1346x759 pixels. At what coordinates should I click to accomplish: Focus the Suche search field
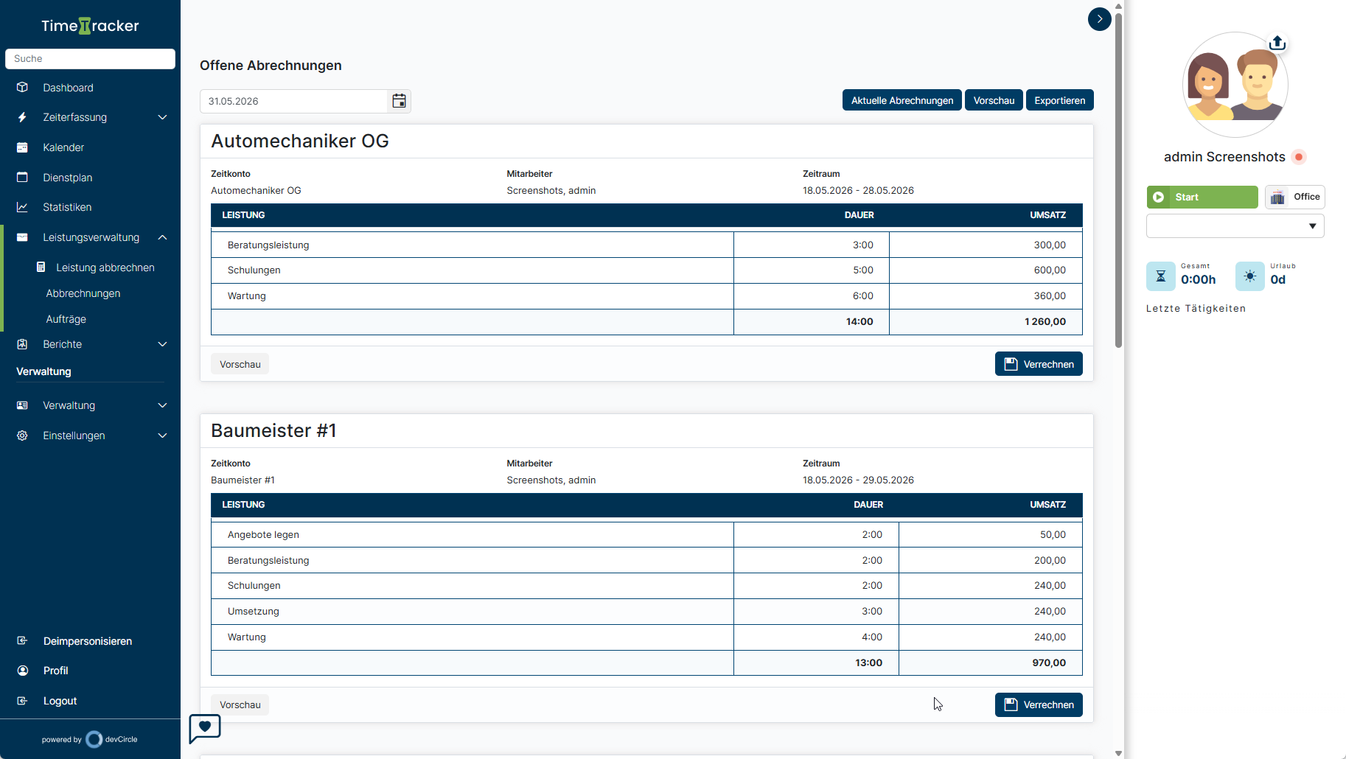pyautogui.click(x=90, y=59)
